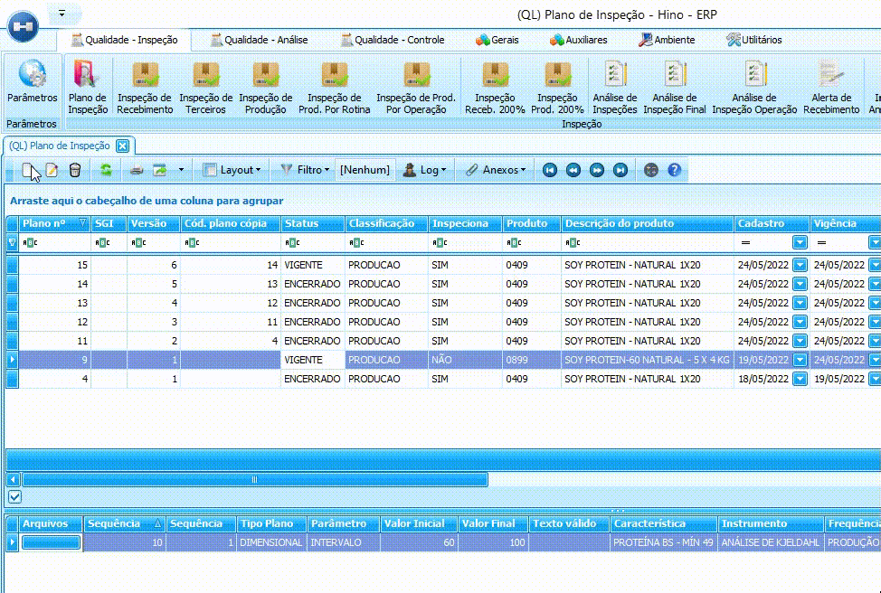The height and width of the screenshot is (593, 881).
Task: Click the green refresh icon in toolbar
Action: (x=106, y=170)
